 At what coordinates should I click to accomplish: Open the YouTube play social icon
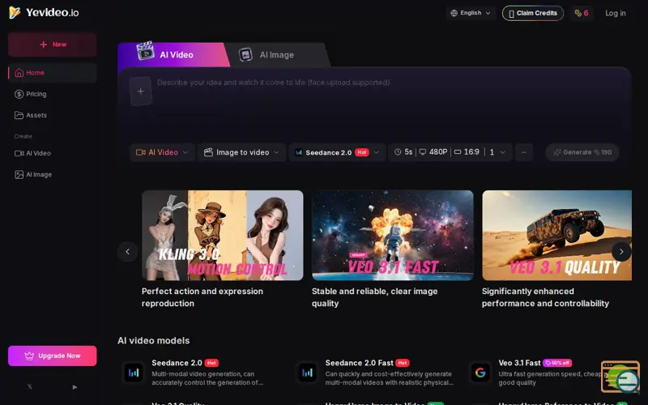(x=75, y=387)
